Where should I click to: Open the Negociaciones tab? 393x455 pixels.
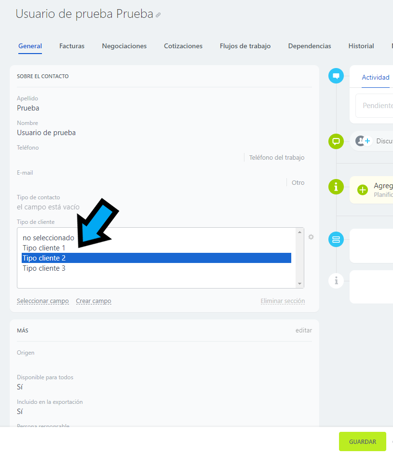pos(124,46)
